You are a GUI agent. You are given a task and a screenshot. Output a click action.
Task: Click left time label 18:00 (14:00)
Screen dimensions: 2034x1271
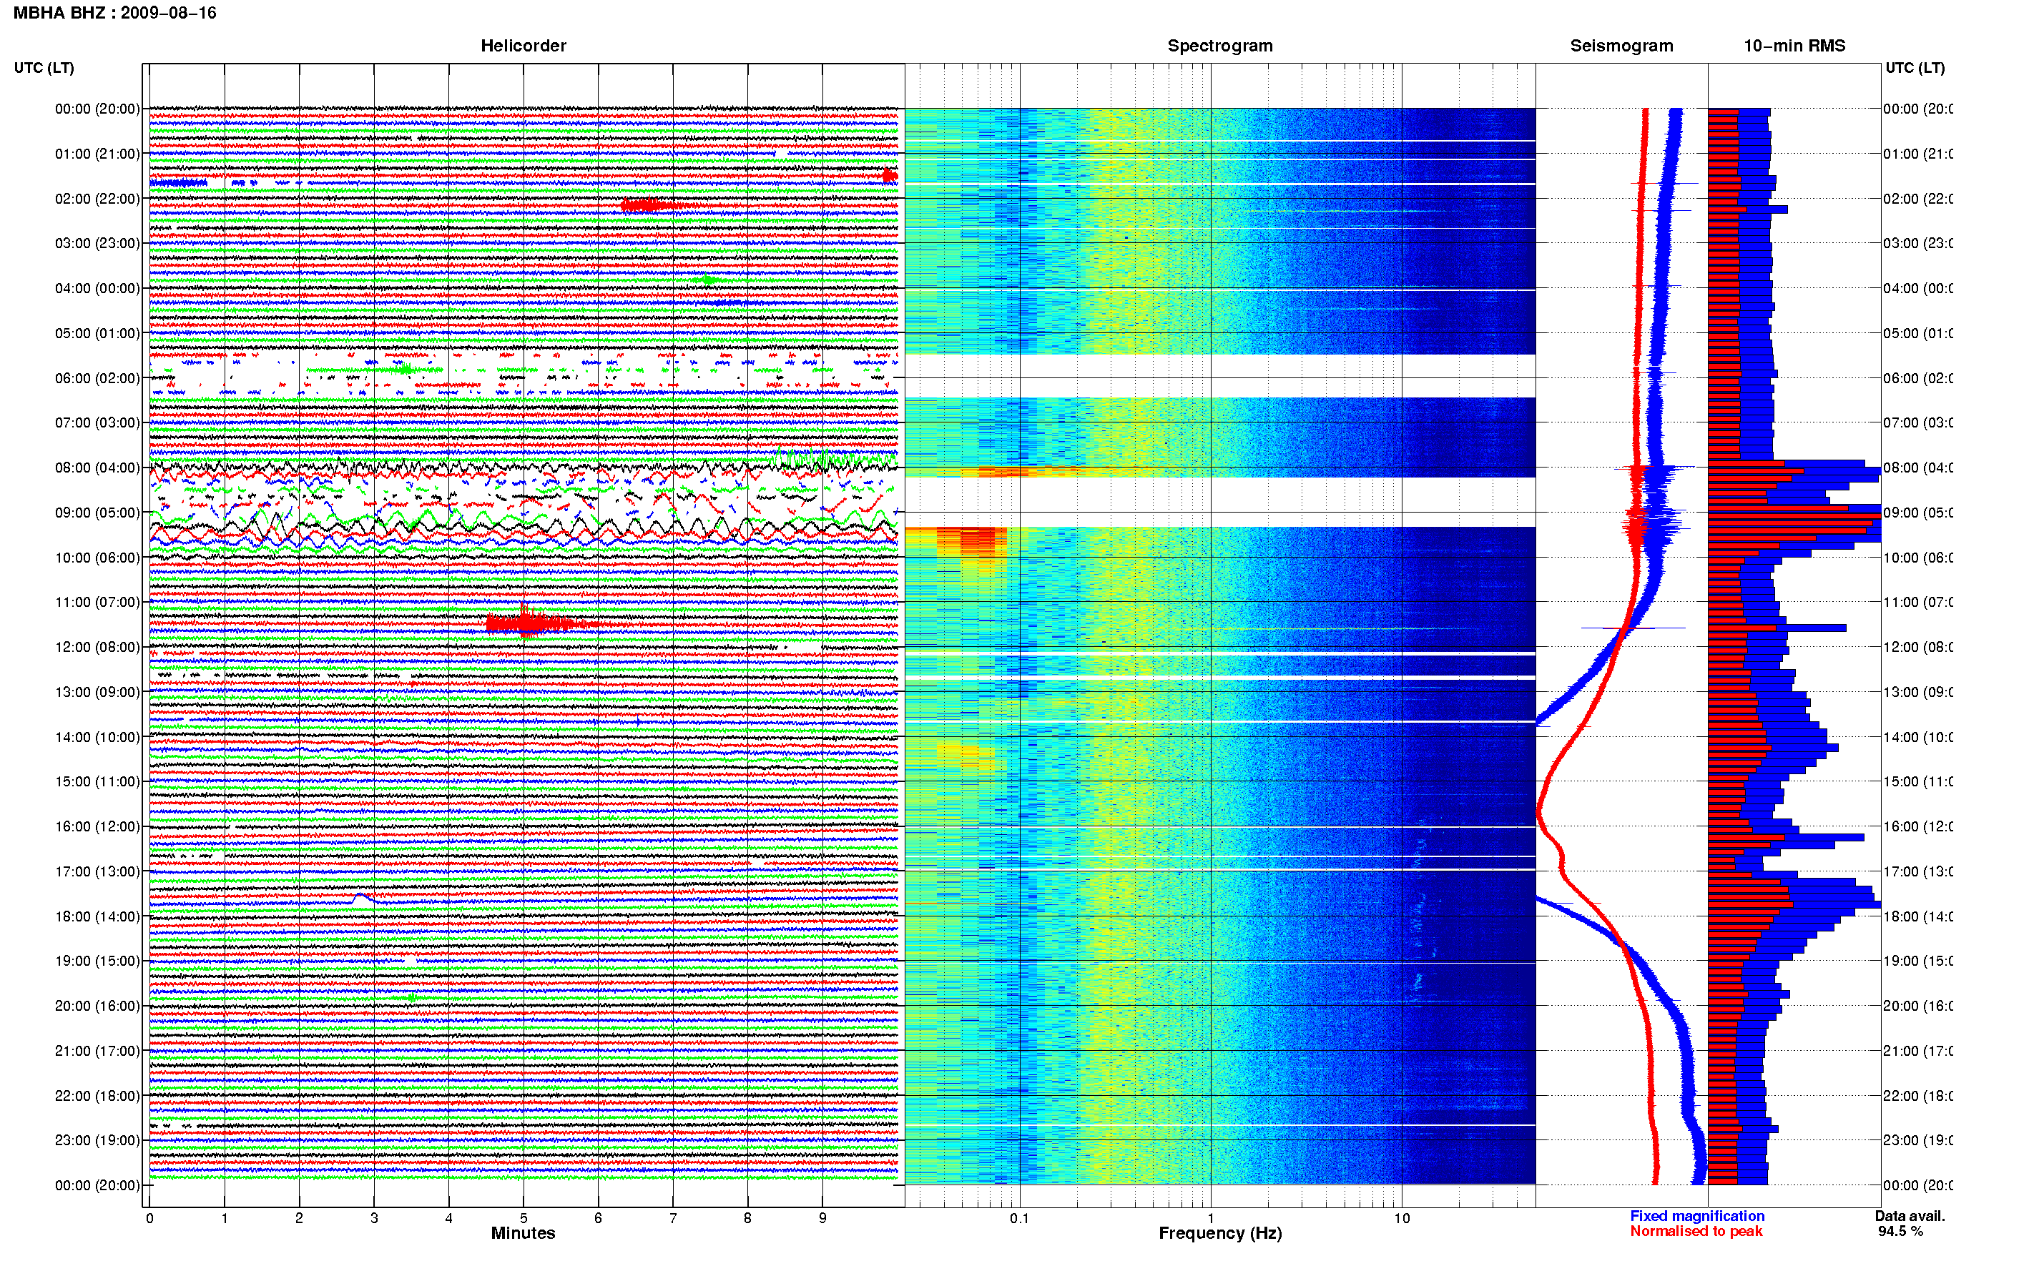[97, 916]
